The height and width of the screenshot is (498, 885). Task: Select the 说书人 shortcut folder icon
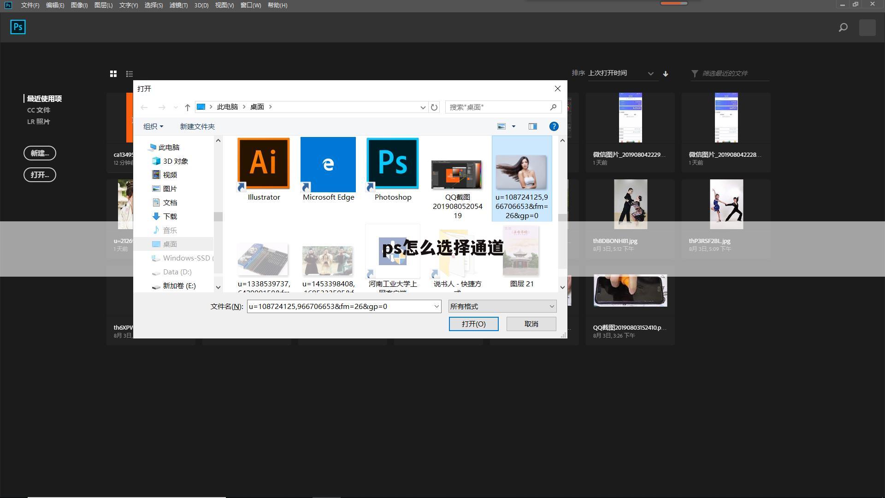coord(457,254)
